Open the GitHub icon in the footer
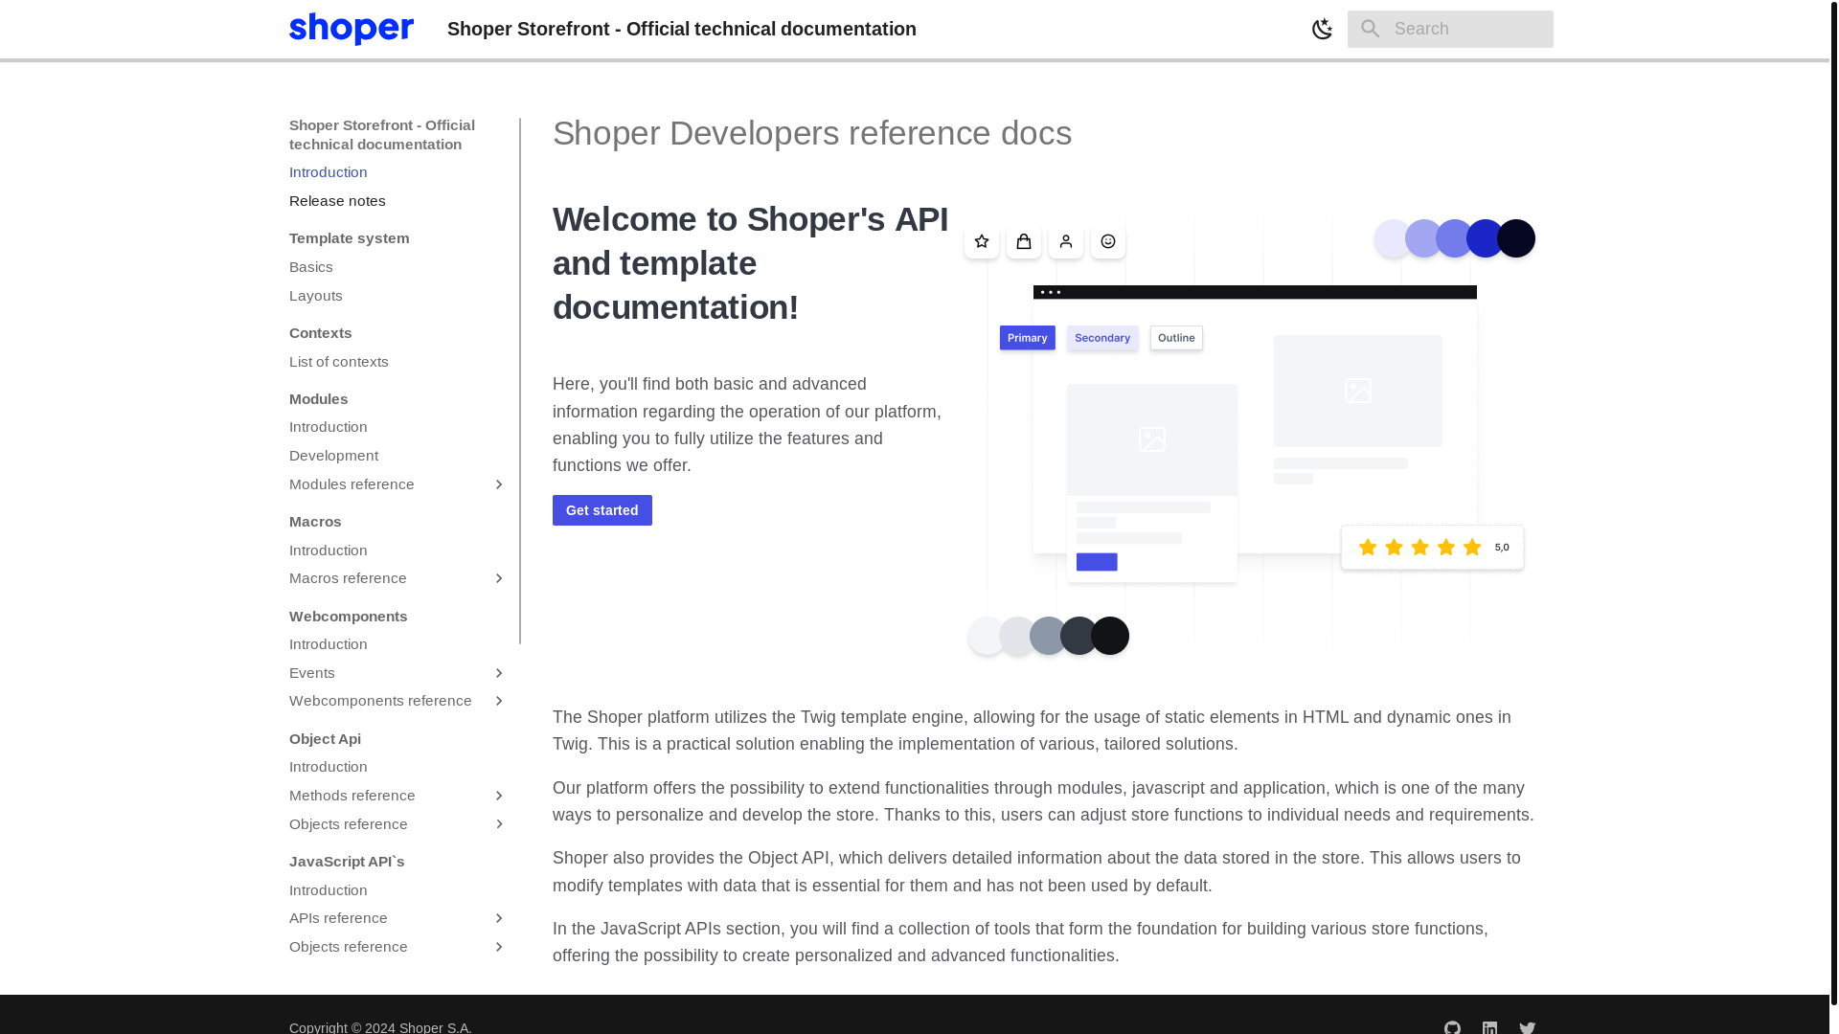This screenshot has width=1839, height=1034. 1452,1026
